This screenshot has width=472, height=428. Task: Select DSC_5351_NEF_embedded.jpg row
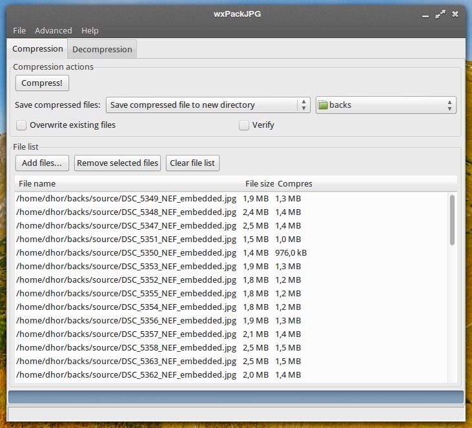(x=231, y=239)
